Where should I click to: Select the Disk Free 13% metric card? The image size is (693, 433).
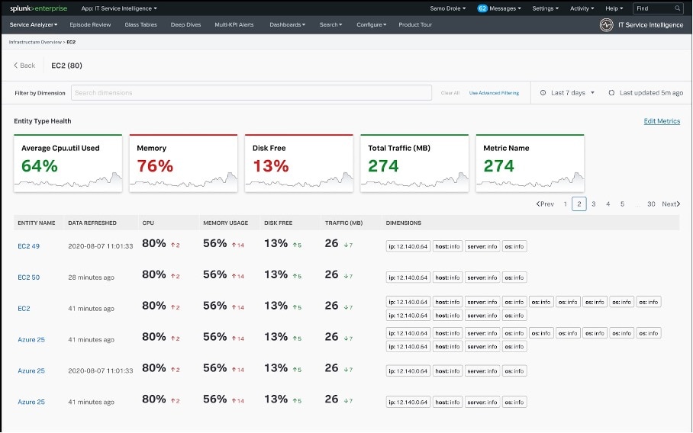(x=298, y=163)
